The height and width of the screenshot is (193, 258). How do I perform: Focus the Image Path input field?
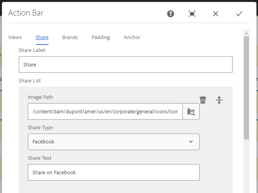[x=105, y=112]
